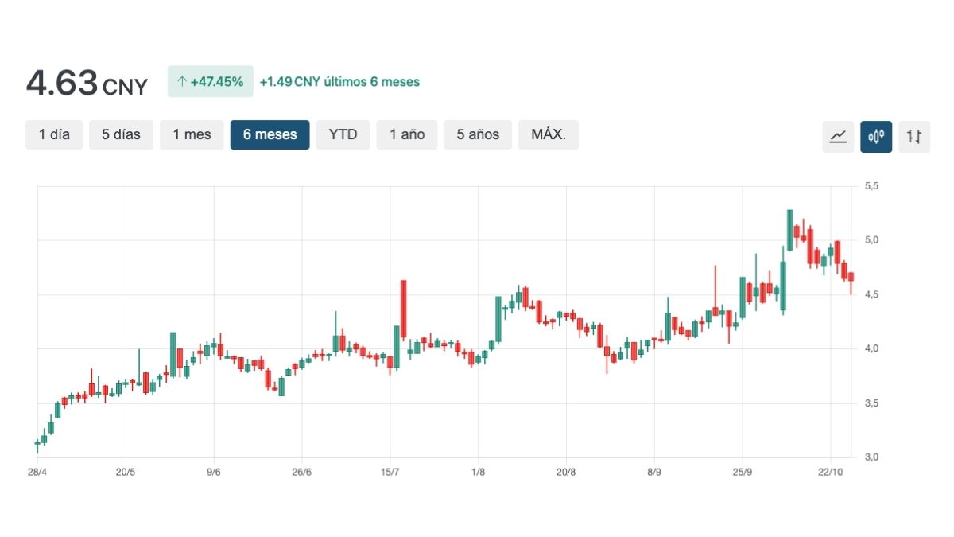Click the tall red candle in mid-July
Screen dimensions: 954x537
click(403, 309)
